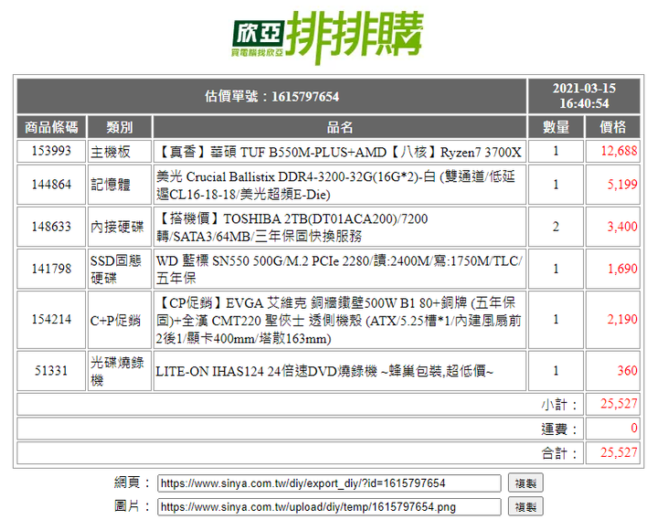658x520 pixels.
Task: Click the price 360
Action: [627, 371]
